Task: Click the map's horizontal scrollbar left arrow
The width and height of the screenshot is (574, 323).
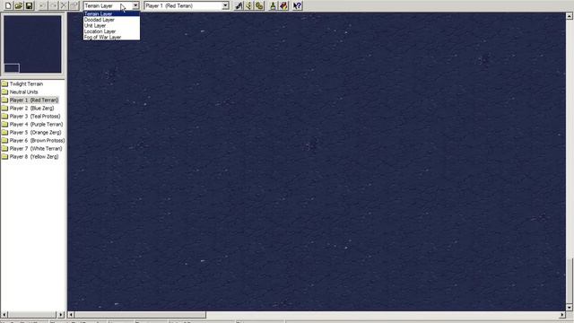Action: [72, 315]
